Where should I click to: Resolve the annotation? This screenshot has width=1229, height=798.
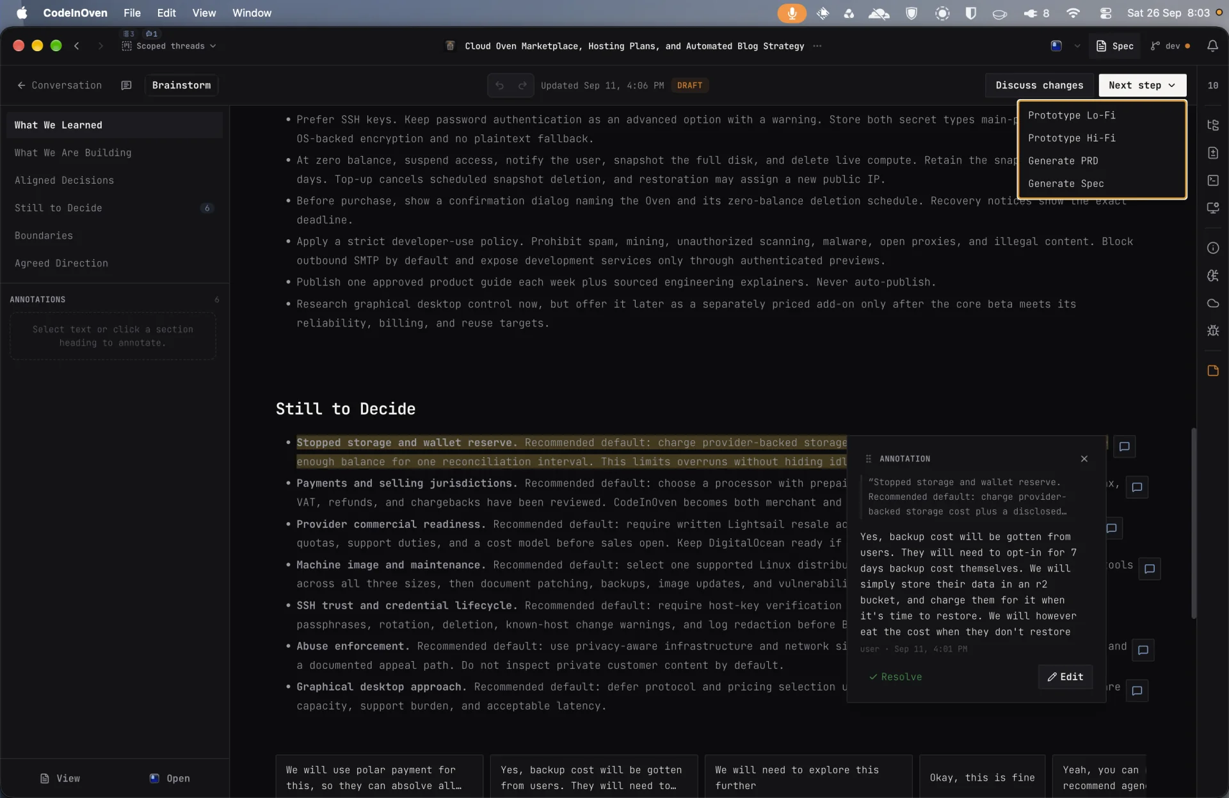coord(896,677)
